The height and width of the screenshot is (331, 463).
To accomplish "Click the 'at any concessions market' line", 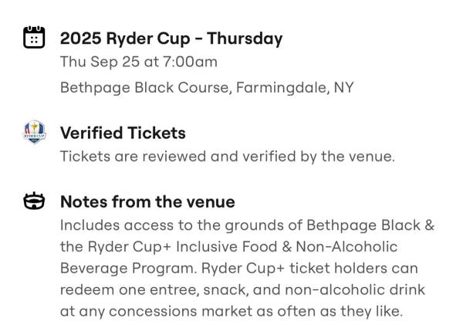I will [x=231, y=312].
